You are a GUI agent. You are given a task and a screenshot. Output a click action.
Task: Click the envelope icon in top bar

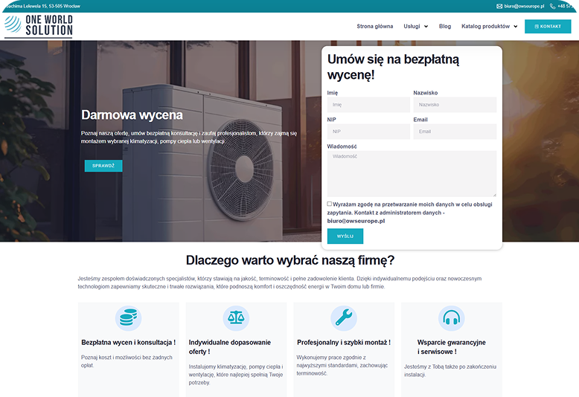click(x=499, y=6)
